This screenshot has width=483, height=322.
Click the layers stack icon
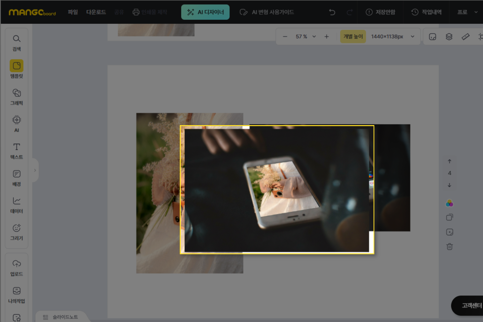tap(449, 37)
